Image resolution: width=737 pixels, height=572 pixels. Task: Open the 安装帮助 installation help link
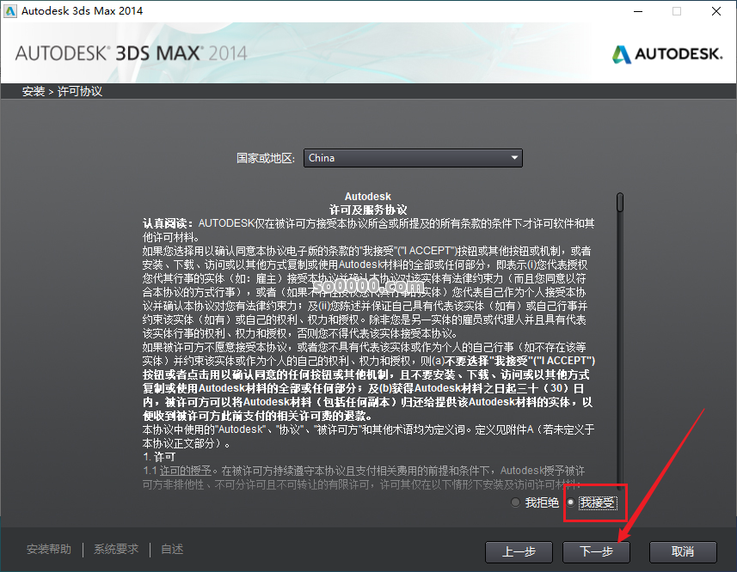coord(48,549)
